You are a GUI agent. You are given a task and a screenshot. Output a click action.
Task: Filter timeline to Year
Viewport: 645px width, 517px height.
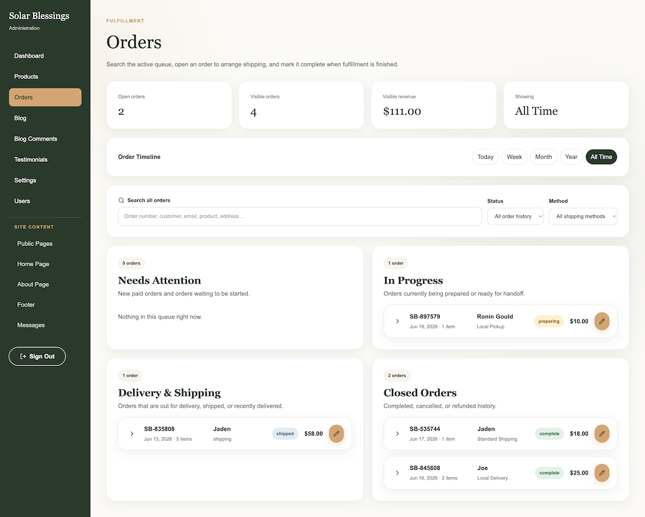tap(571, 156)
